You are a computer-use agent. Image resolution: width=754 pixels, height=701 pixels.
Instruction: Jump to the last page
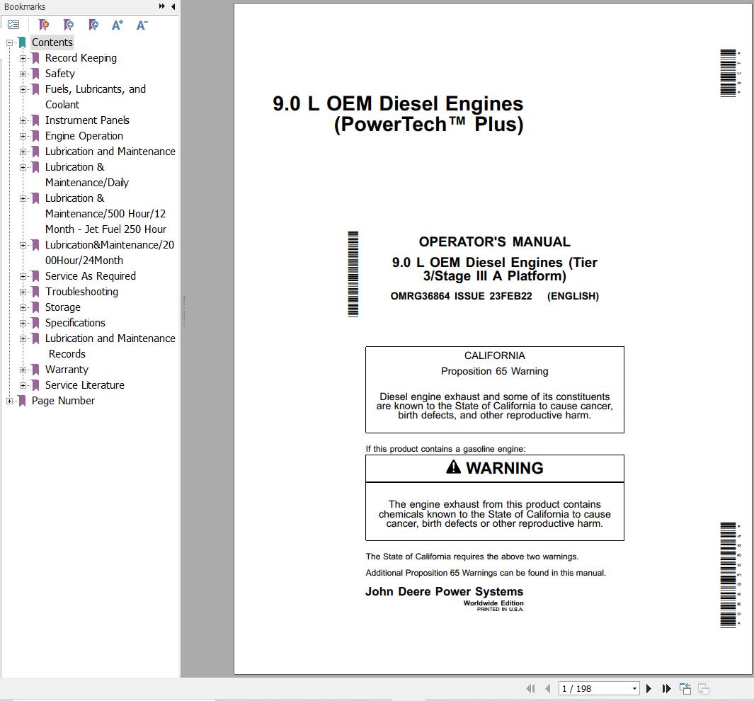coord(666,688)
